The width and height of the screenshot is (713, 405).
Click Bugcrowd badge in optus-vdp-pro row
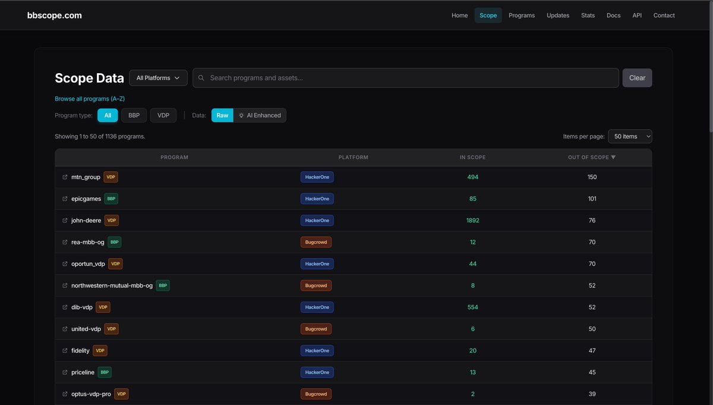pos(316,394)
